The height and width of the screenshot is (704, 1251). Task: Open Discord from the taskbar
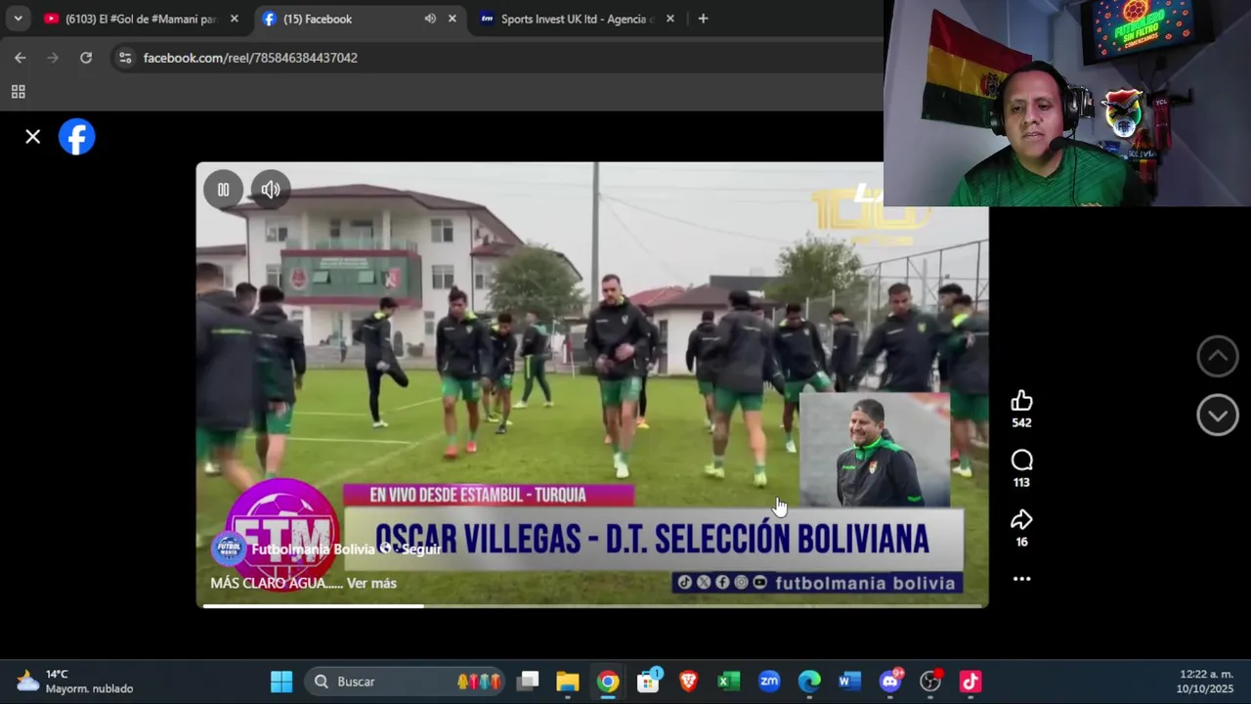889,682
